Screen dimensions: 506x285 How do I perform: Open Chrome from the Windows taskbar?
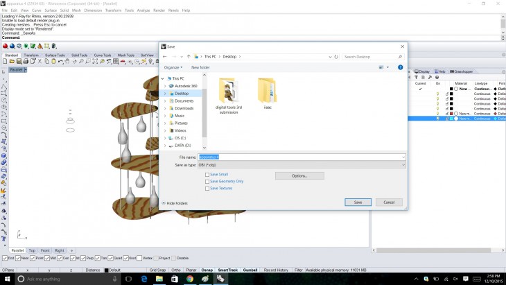pyautogui.click(x=189, y=279)
